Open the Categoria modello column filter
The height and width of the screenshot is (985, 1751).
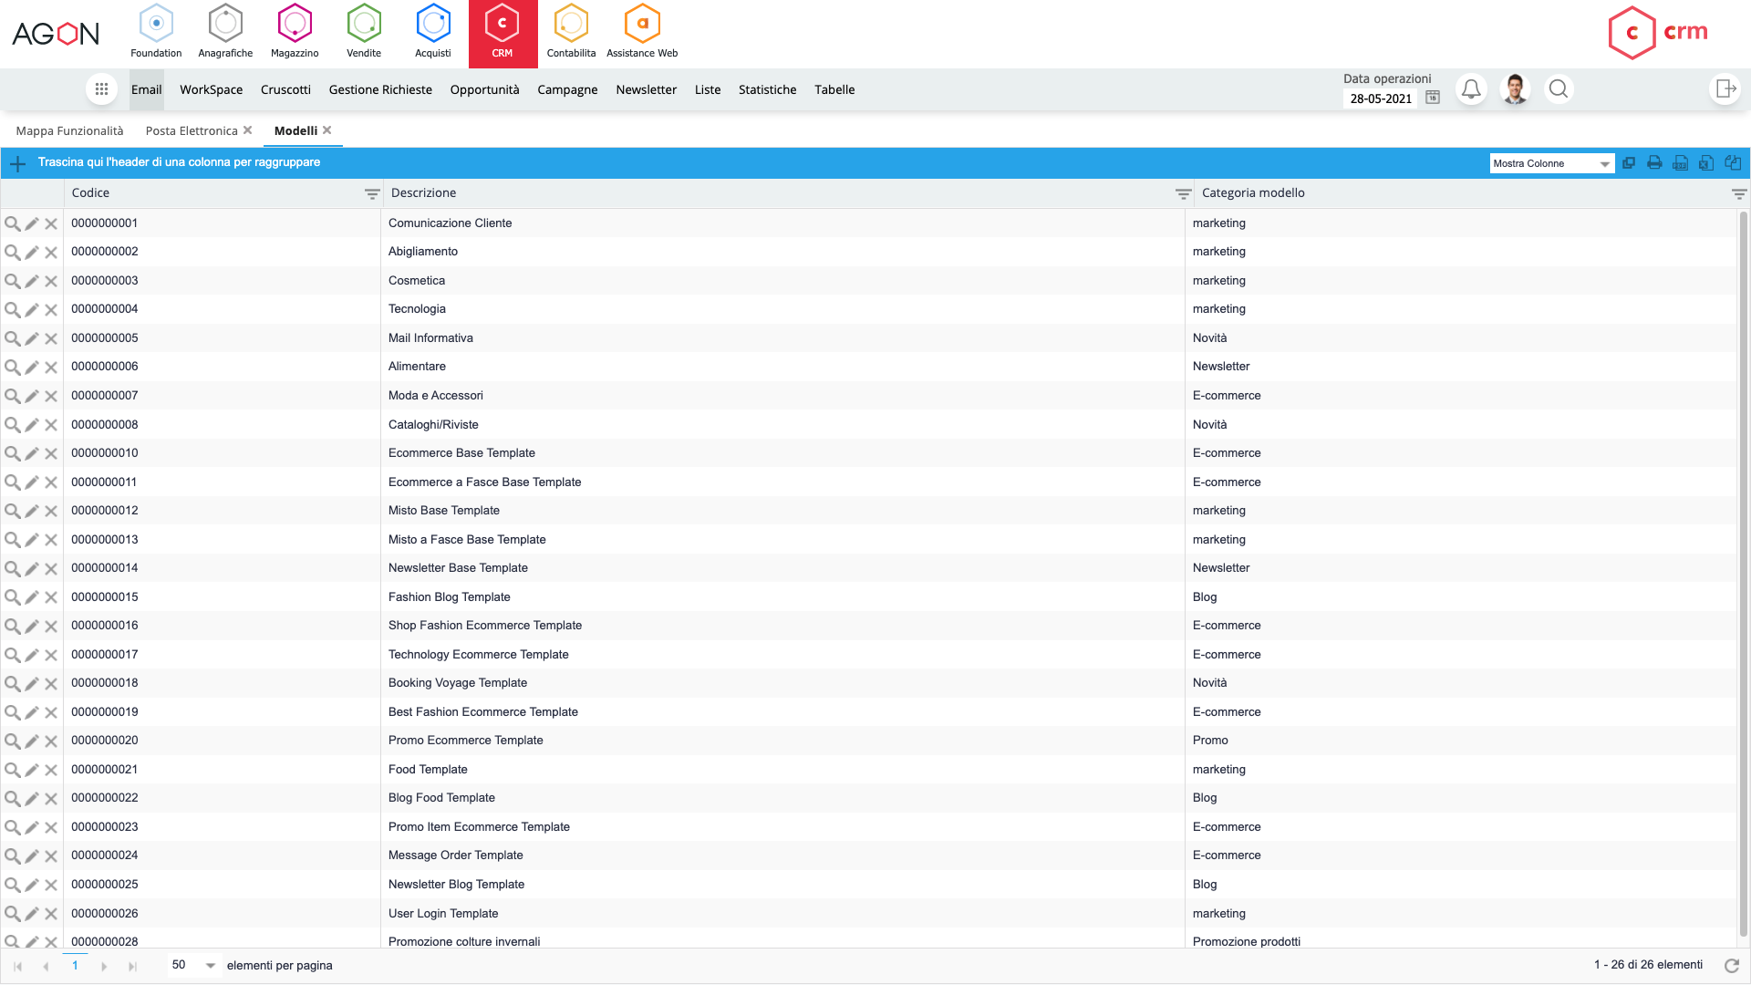(x=1739, y=193)
